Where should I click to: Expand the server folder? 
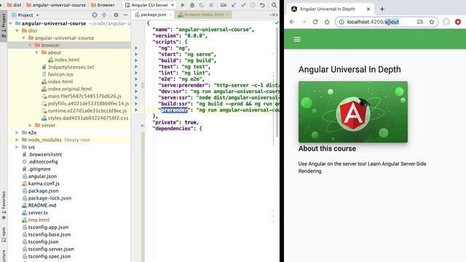coord(30,125)
